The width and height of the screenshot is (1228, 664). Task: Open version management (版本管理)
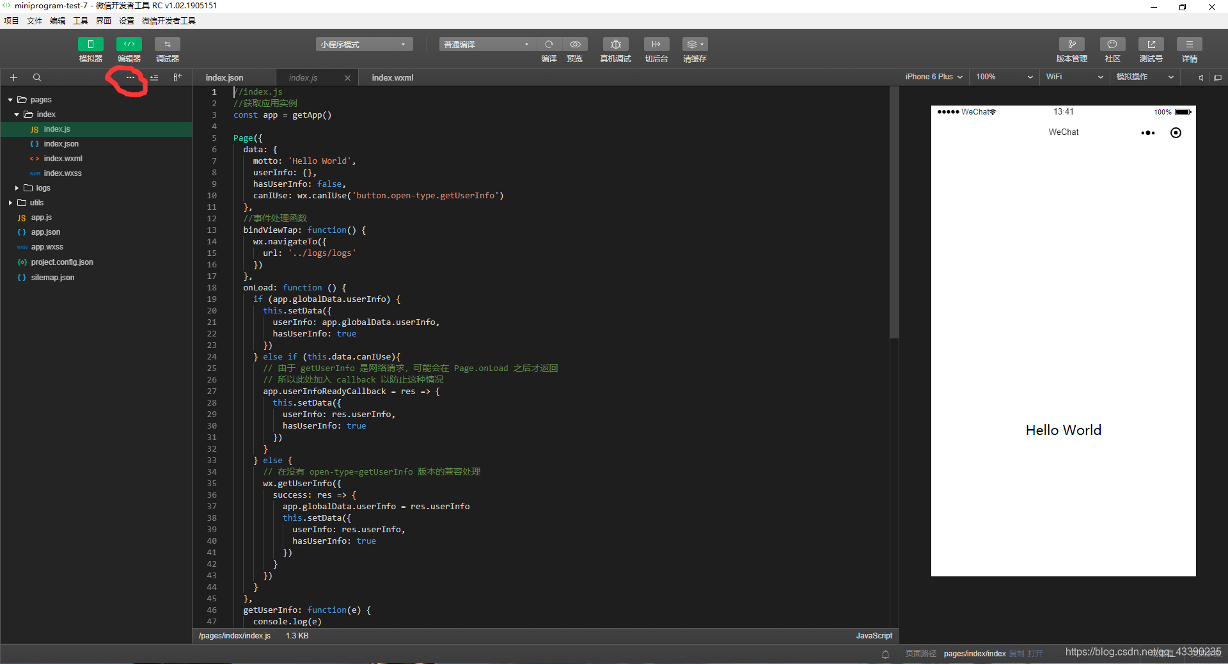(x=1071, y=44)
